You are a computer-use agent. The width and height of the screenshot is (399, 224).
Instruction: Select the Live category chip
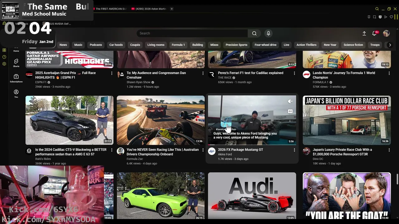pos(286,45)
